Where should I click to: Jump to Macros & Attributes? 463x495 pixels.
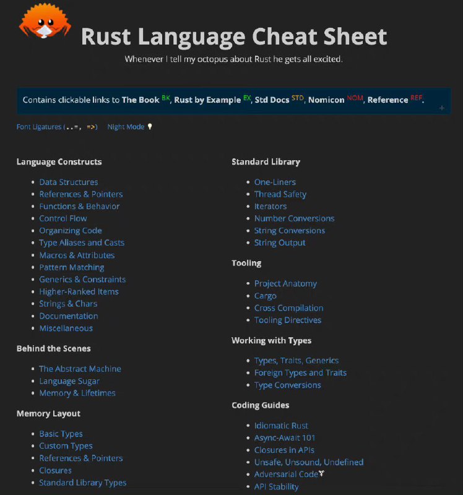click(77, 255)
